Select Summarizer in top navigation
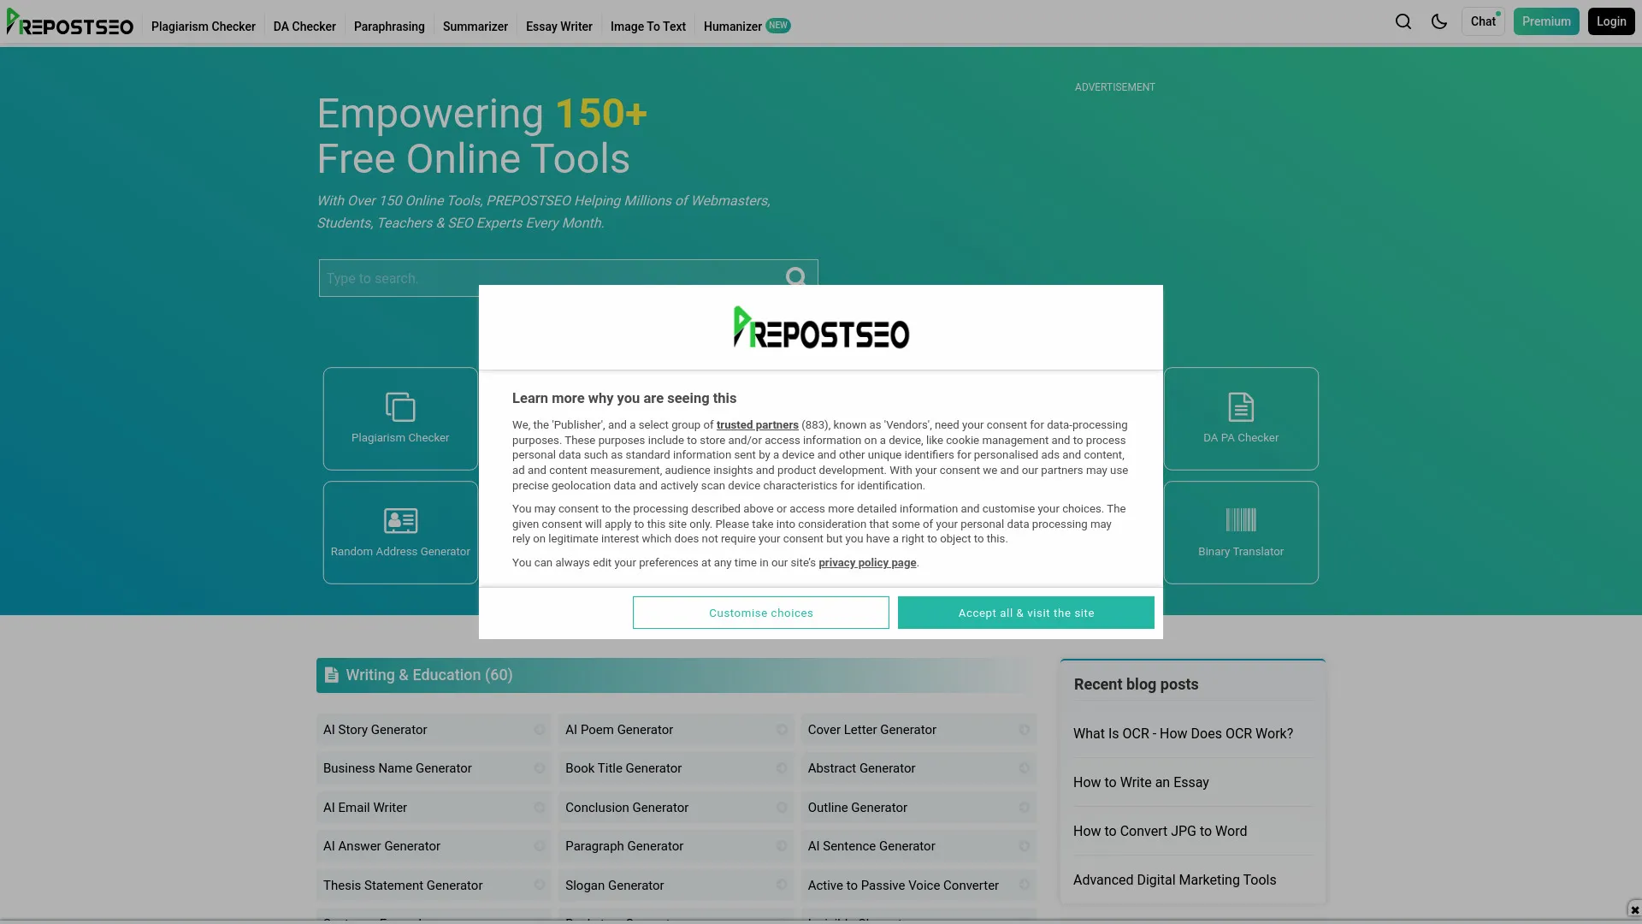This screenshot has height=924, width=1642. (475, 26)
